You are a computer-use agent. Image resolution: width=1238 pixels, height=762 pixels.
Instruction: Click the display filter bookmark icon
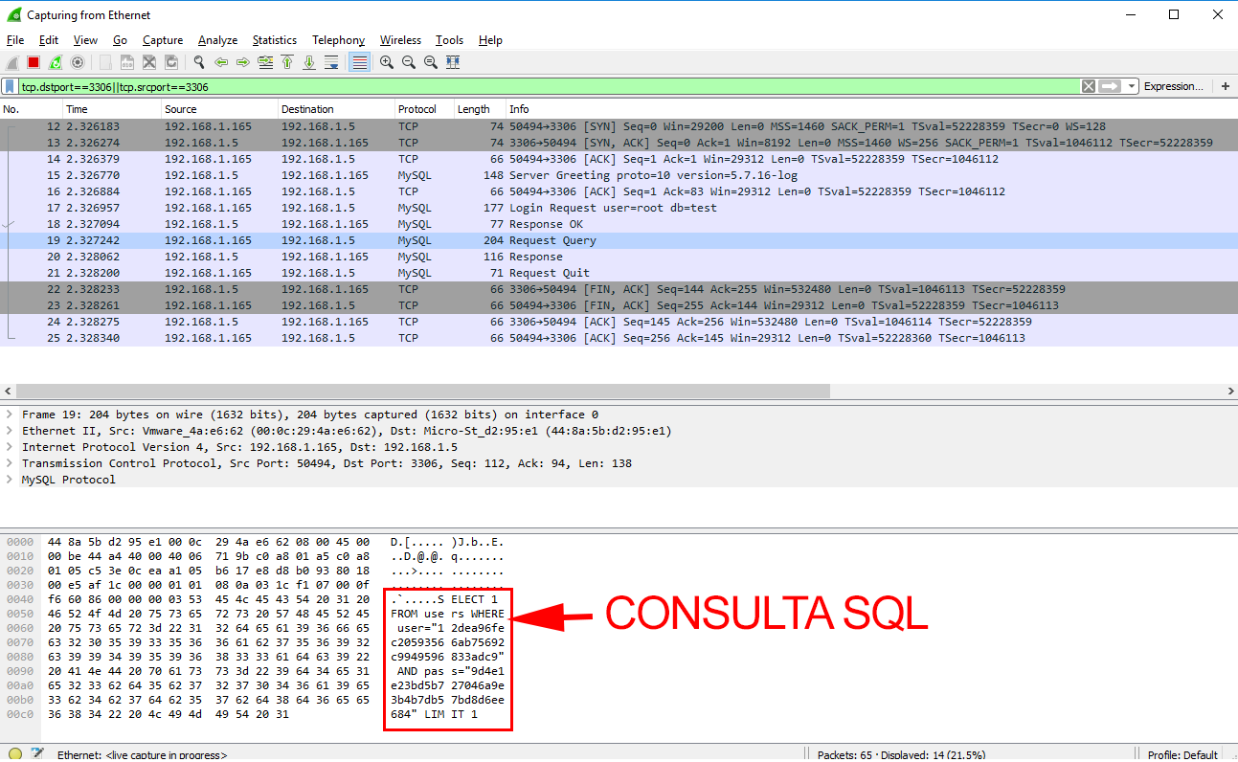point(10,86)
